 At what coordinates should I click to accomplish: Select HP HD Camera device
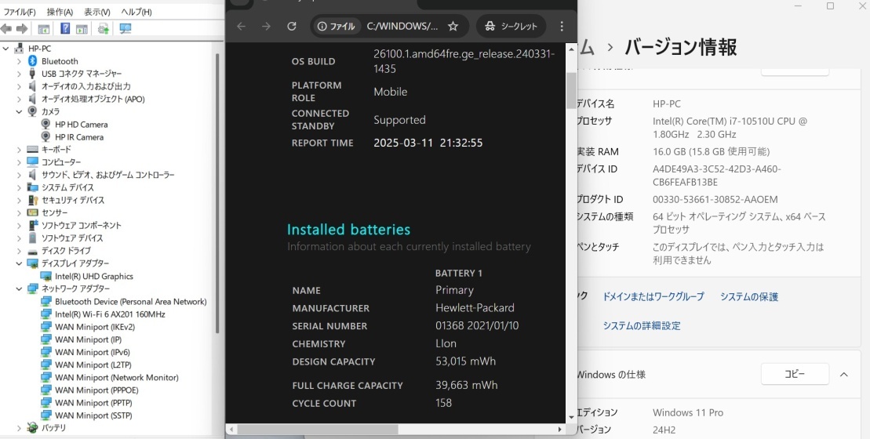(x=81, y=124)
